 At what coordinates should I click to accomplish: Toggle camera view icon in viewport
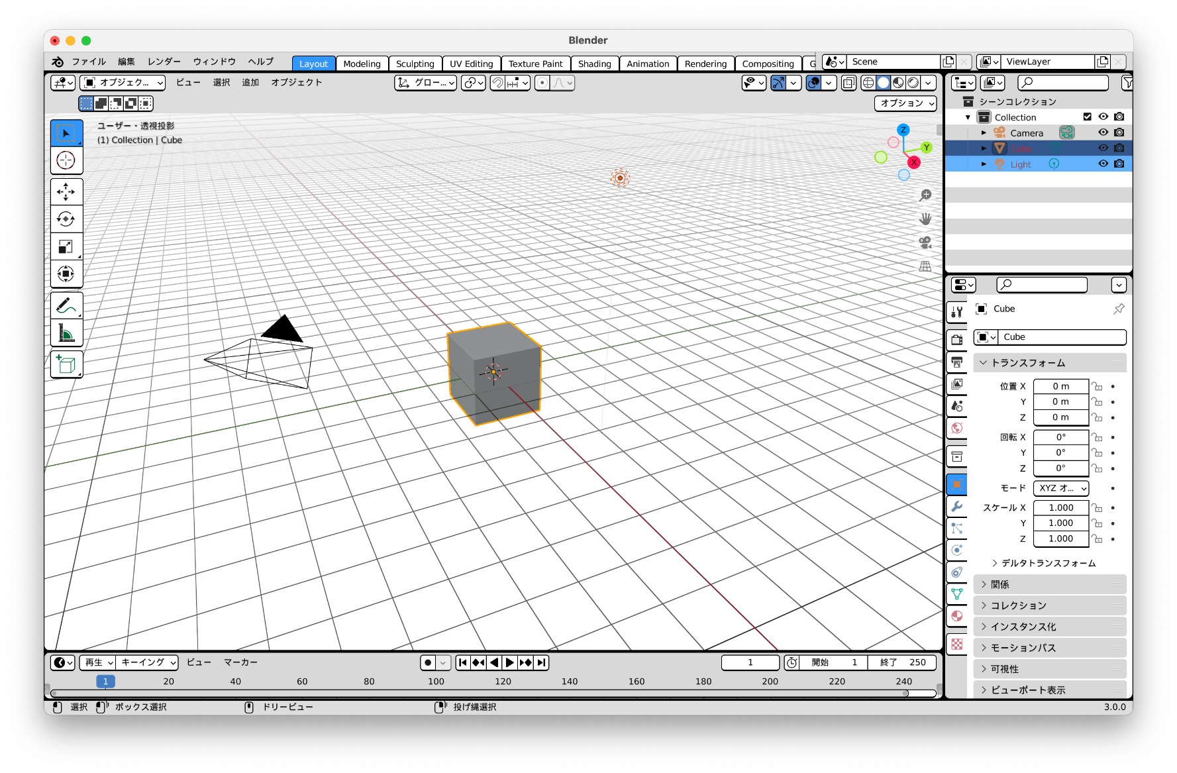pyautogui.click(x=925, y=242)
